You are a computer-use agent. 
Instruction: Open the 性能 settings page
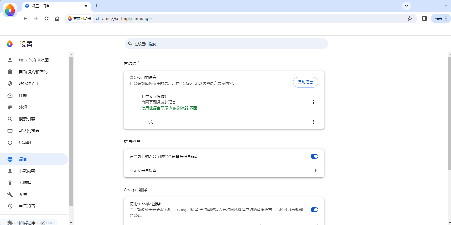pos(23,95)
